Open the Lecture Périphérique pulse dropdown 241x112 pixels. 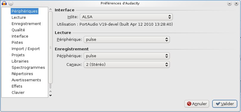pyautogui.click(x=127, y=40)
